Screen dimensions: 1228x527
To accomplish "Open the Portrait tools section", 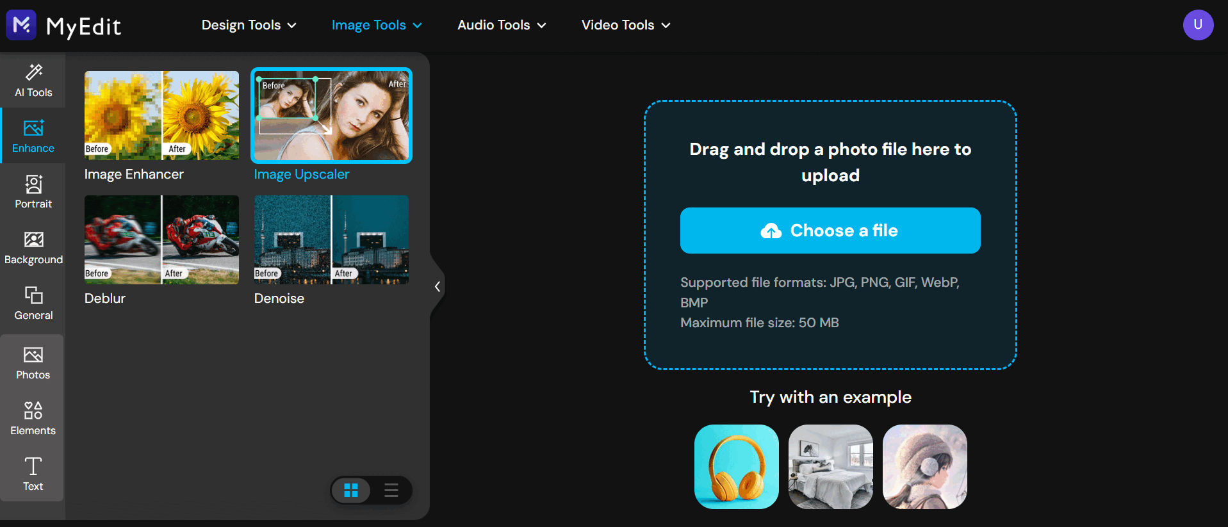I will click(x=33, y=191).
